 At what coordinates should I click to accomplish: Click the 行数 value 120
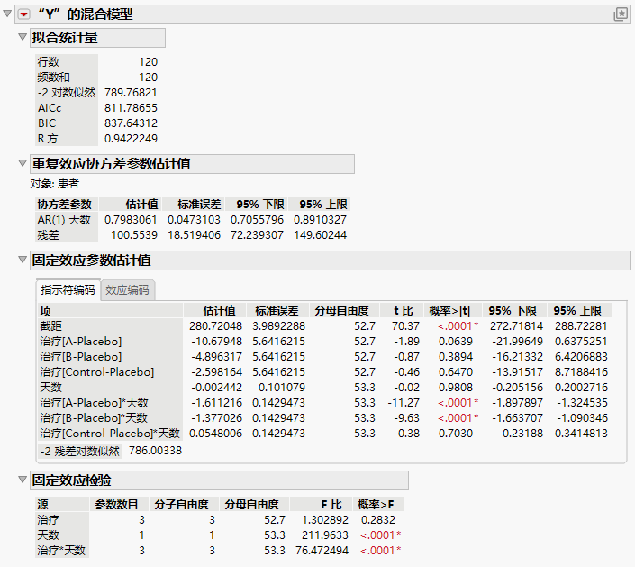148,62
